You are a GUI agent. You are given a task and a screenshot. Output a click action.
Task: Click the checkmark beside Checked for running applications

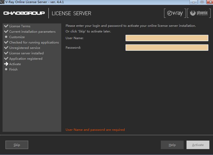coord(6,42)
